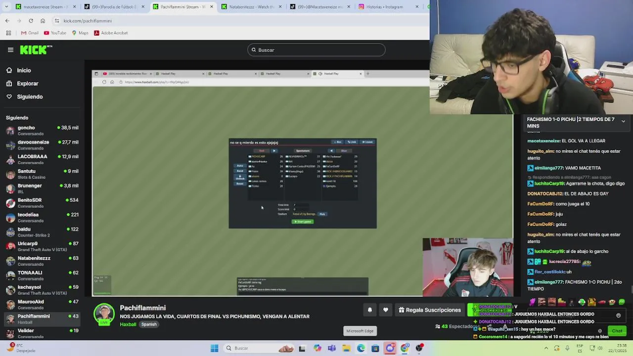Open davooxeneize's channel
This screenshot has width=633, height=356.
click(x=42, y=145)
